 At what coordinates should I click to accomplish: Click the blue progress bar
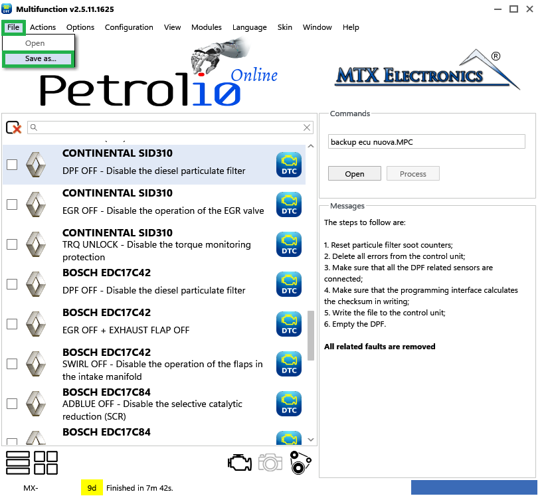474,488
